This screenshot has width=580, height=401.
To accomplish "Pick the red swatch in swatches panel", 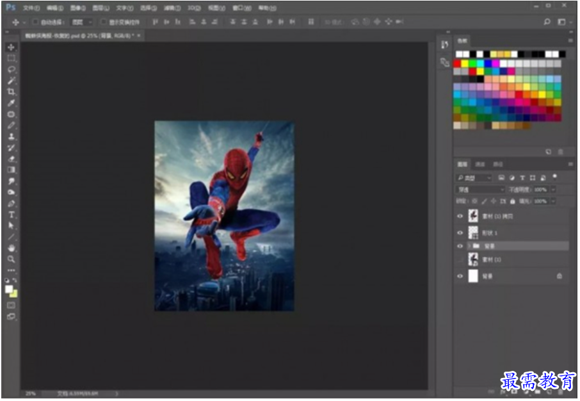I will [x=457, y=63].
